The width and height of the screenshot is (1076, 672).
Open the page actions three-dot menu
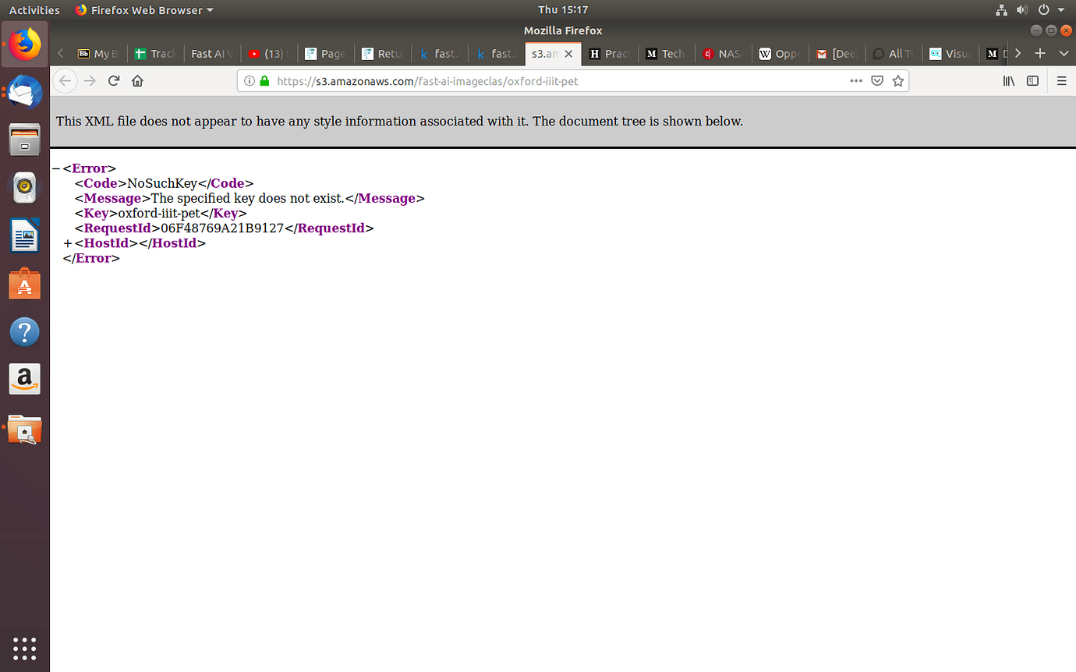[856, 81]
